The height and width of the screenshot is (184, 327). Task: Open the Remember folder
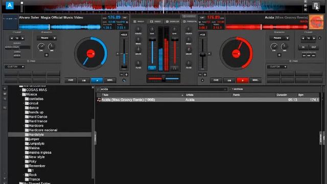click(x=35, y=166)
